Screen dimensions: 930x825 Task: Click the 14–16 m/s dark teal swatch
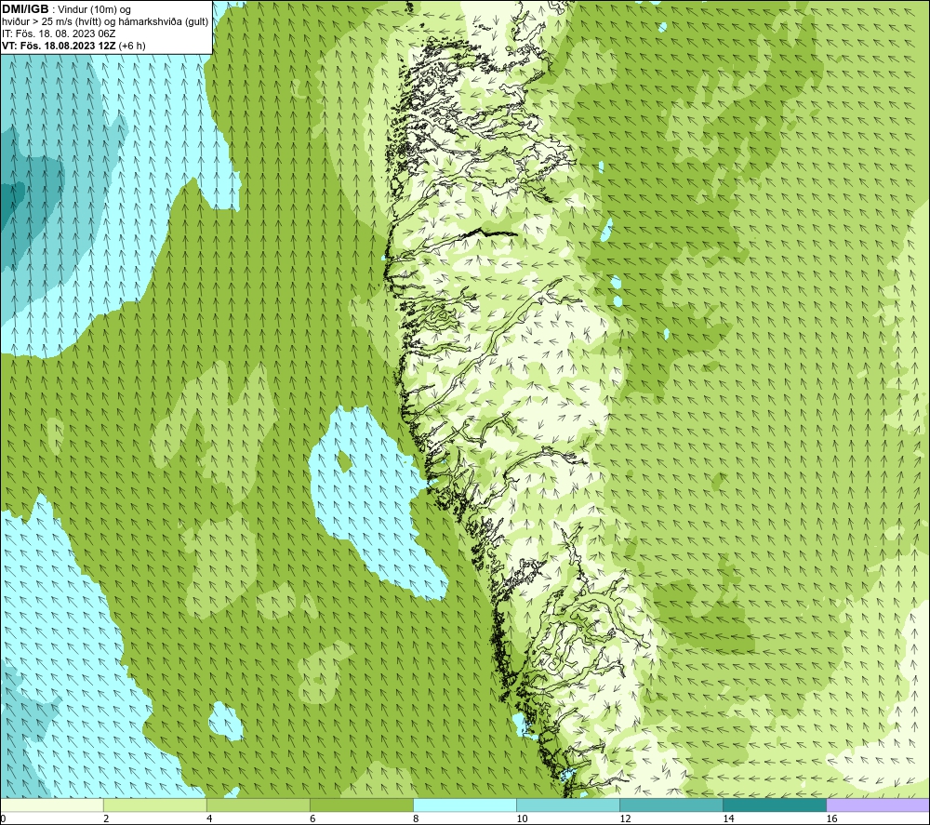775,805
